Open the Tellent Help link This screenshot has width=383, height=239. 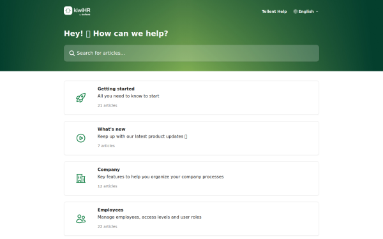pos(274,11)
